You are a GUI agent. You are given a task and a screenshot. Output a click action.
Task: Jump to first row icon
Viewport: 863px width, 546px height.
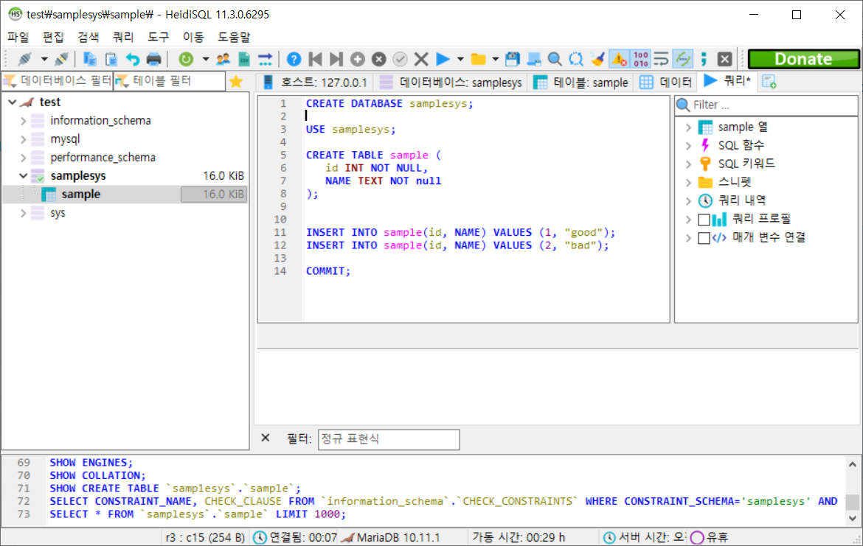[x=316, y=59]
